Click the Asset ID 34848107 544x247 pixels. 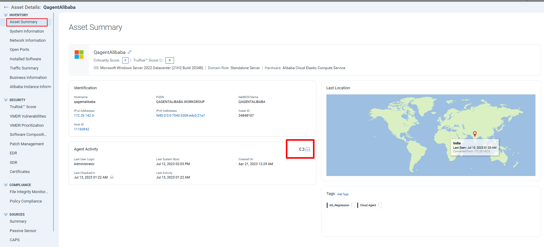pos(246,115)
